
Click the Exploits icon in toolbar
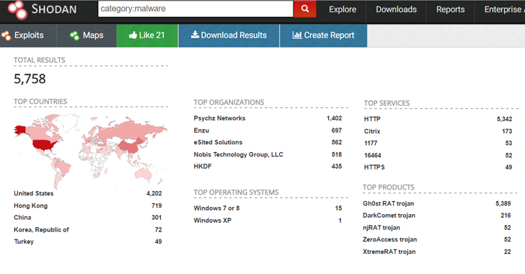[6, 35]
